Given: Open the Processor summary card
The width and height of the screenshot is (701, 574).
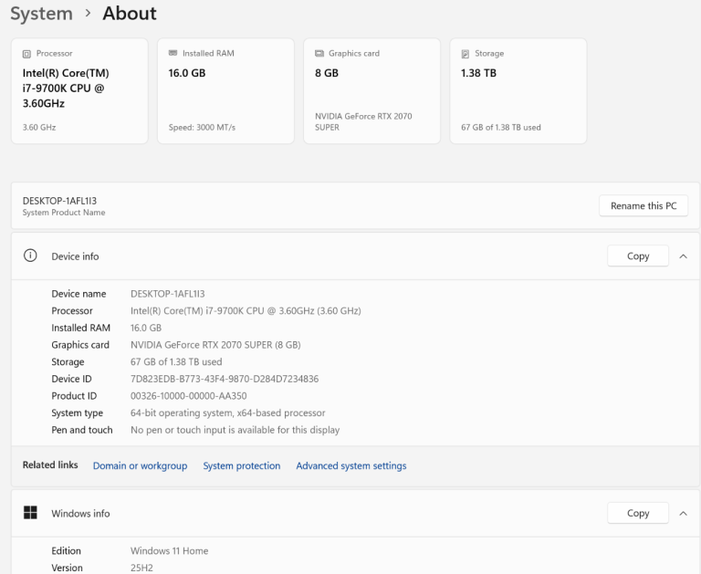Looking at the screenshot, I should 79,90.
